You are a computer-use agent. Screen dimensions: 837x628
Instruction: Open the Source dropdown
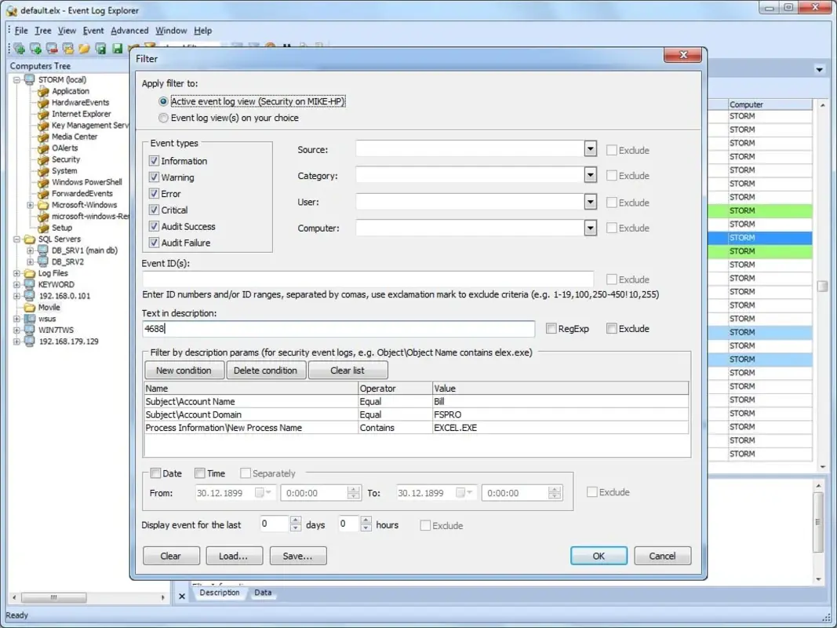click(590, 149)
